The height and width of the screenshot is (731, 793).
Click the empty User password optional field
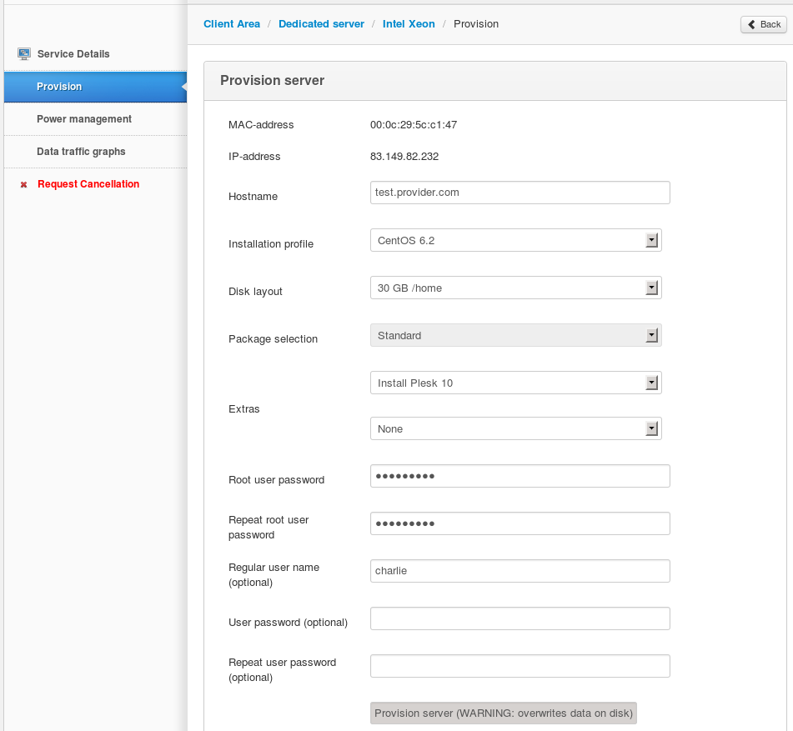point(519,618)
